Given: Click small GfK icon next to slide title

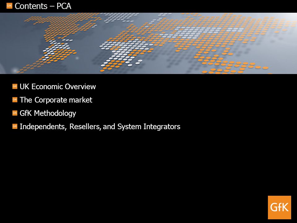Looking at the screenshot, I should [x=9, y=6].
